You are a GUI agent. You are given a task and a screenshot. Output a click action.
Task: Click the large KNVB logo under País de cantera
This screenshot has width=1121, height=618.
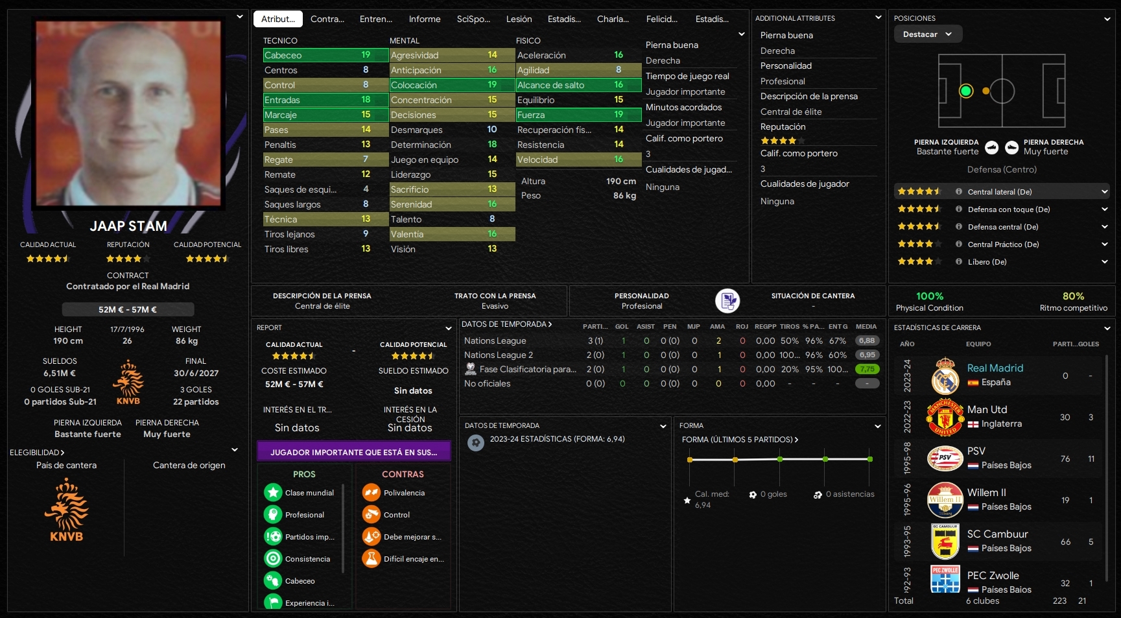(67, 510)
